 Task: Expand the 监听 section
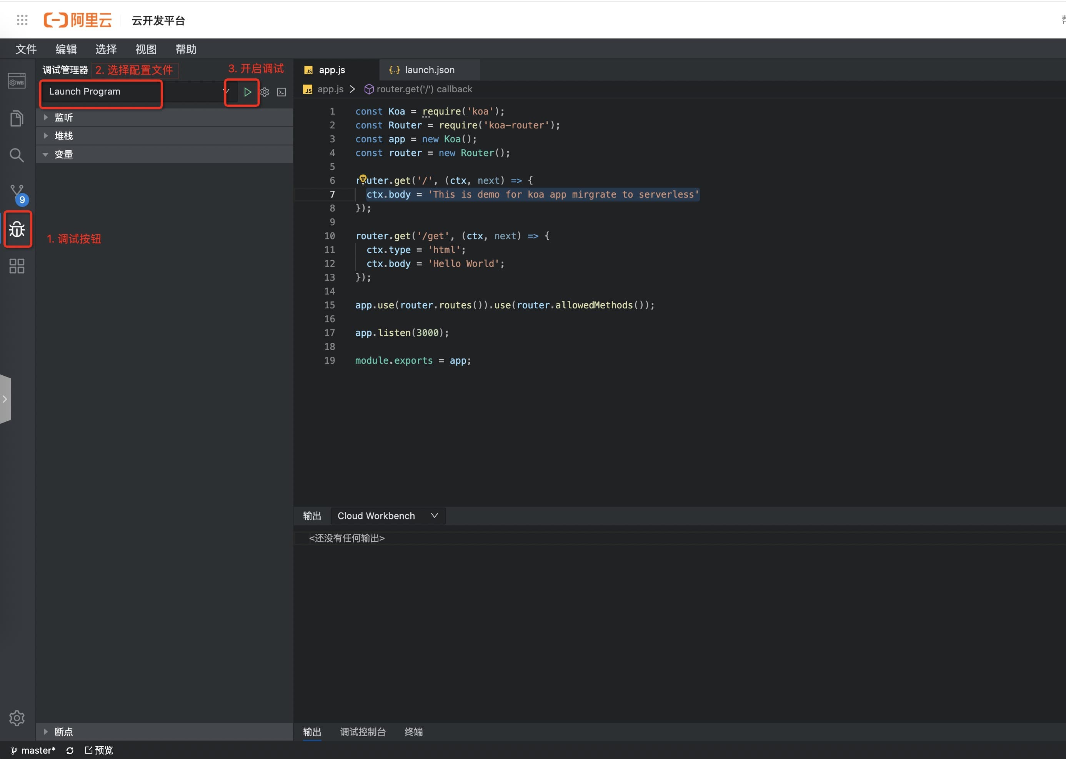tap(165, 117)
